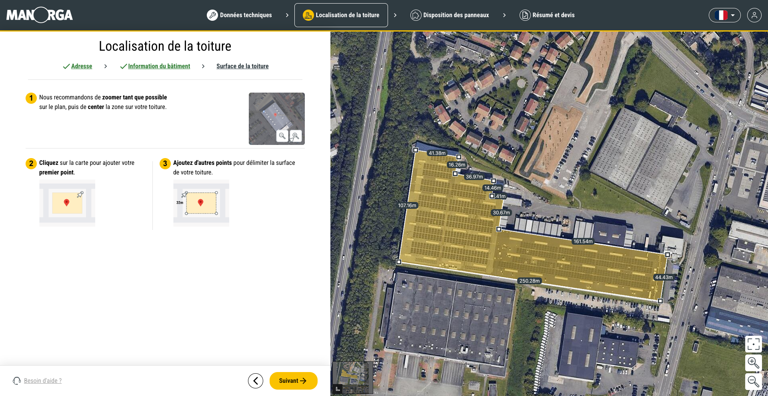
Task: Open Résumé et devis step
Action: tap(547, 15)
